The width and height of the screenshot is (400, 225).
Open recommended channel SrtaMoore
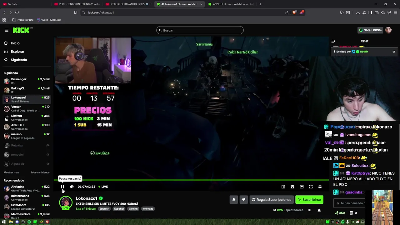pos(27,207)
